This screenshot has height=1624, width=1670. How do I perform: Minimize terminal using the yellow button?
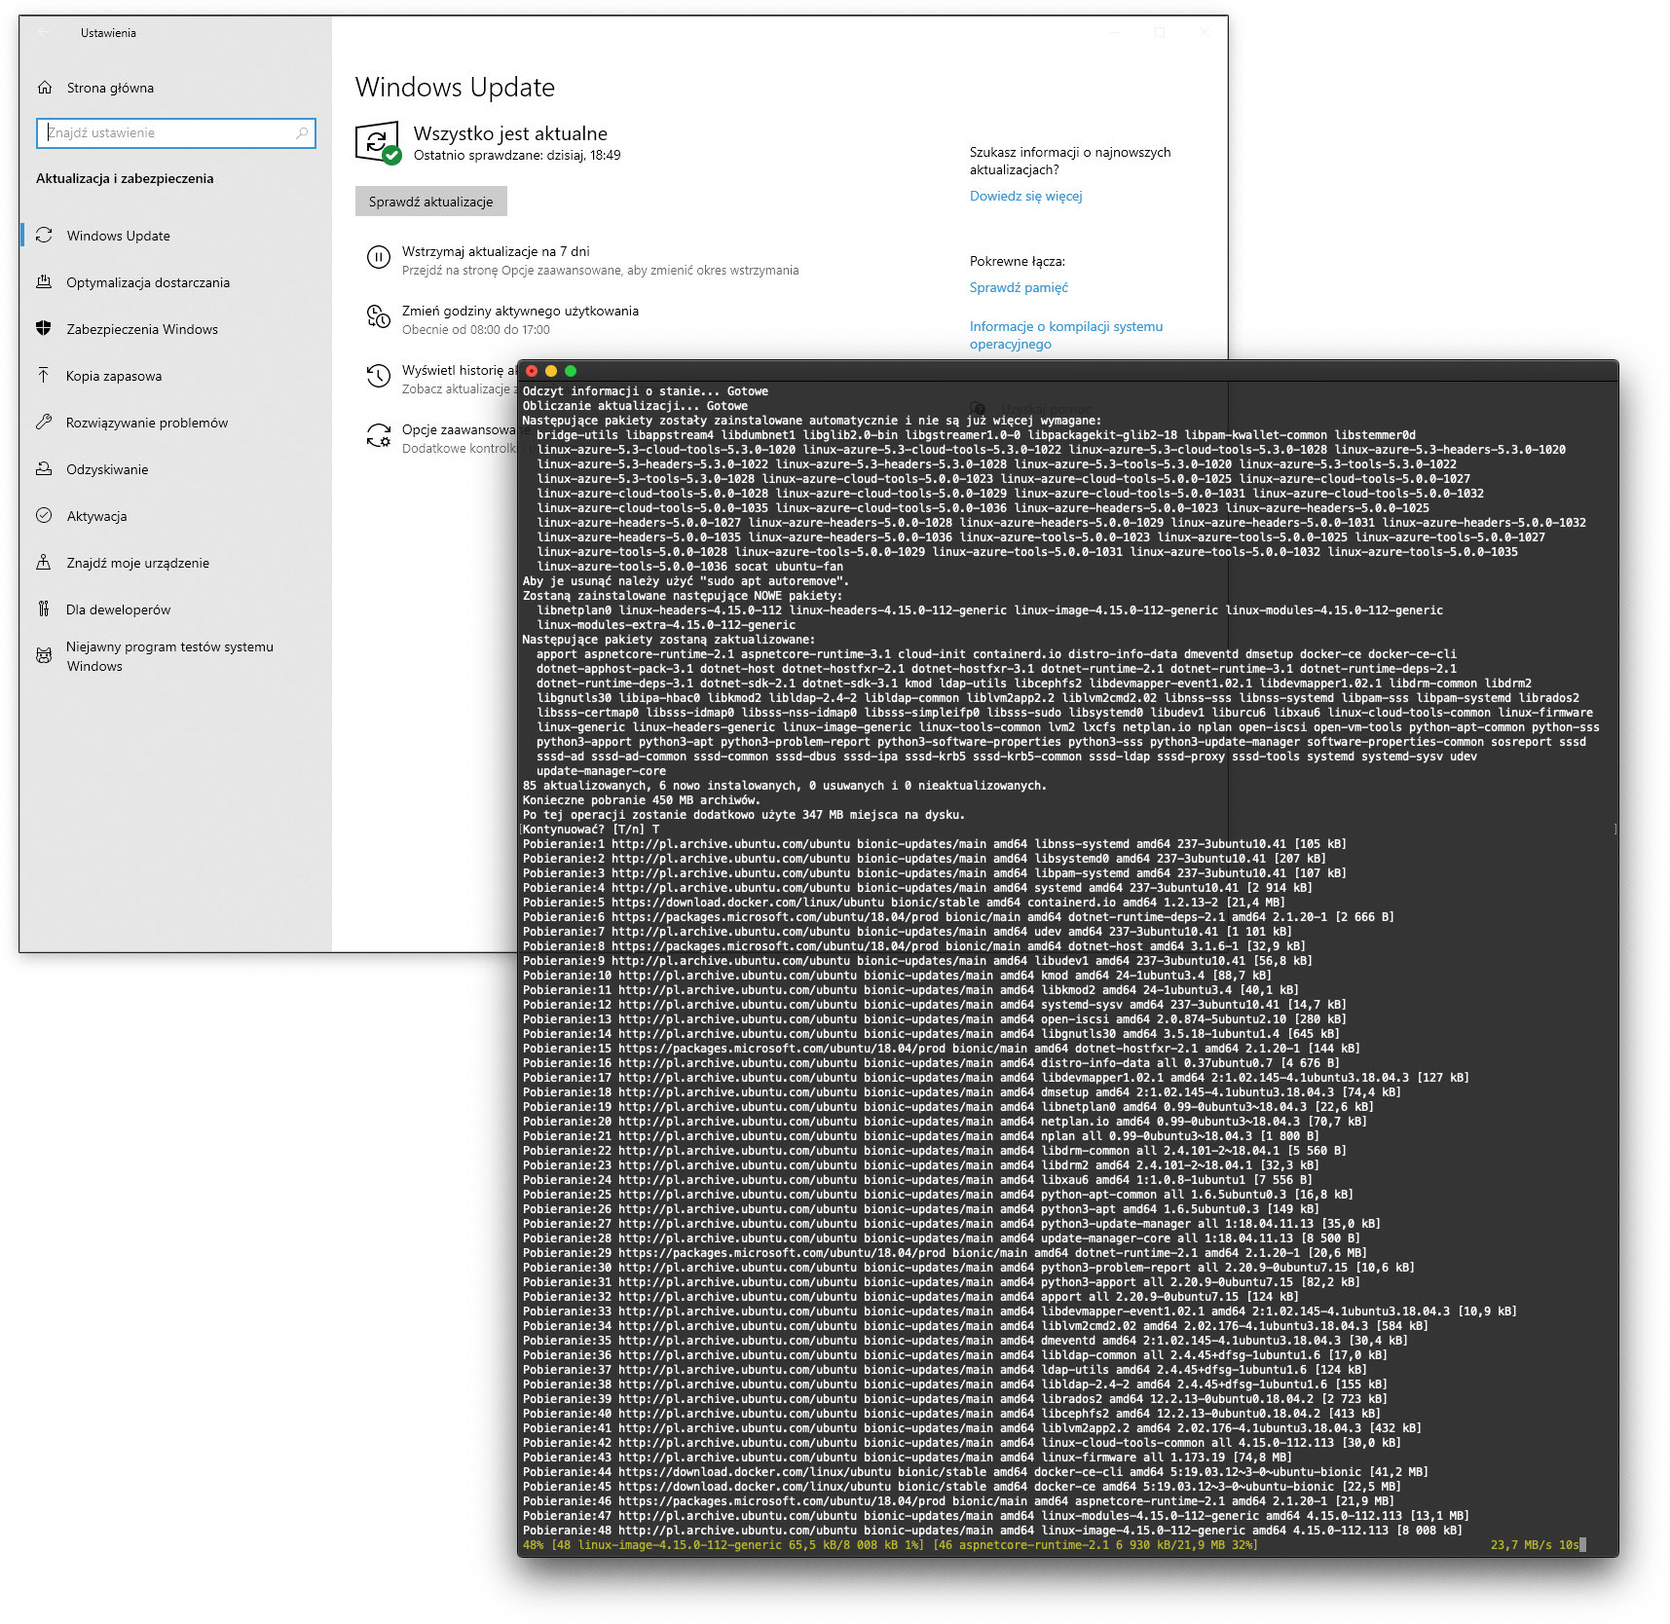point(551,371)
